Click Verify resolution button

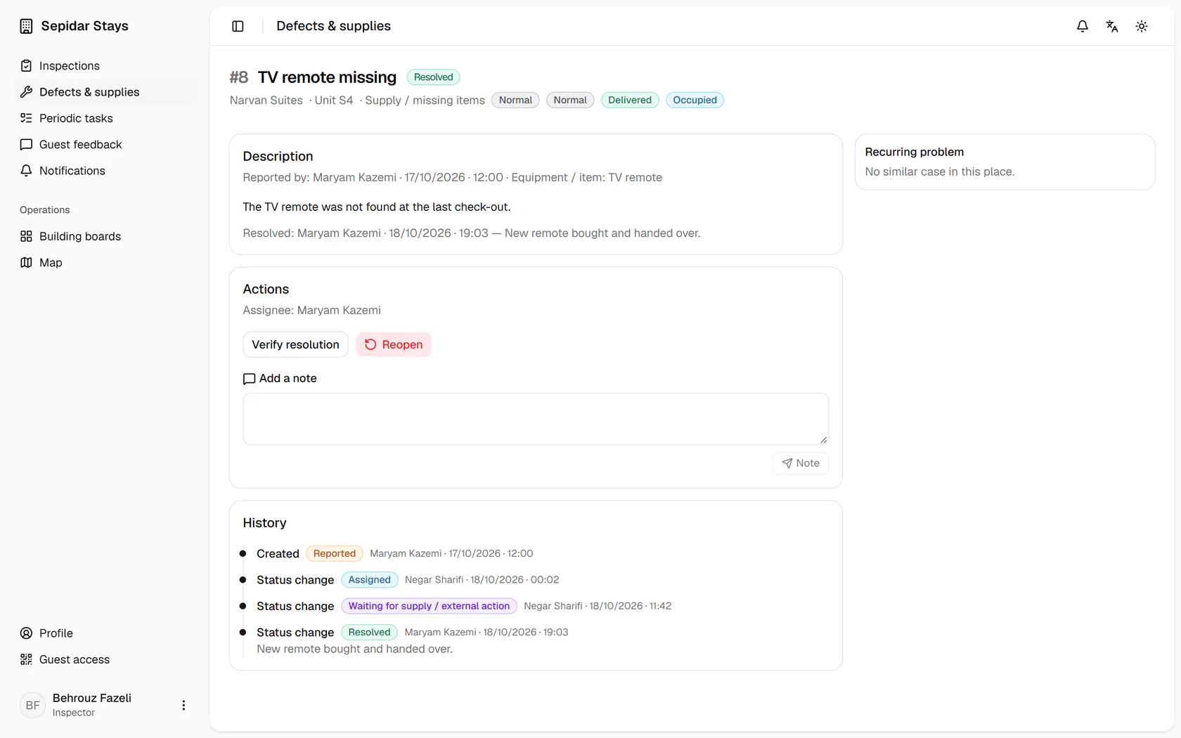pyautogui.click(x=295, y=344)
